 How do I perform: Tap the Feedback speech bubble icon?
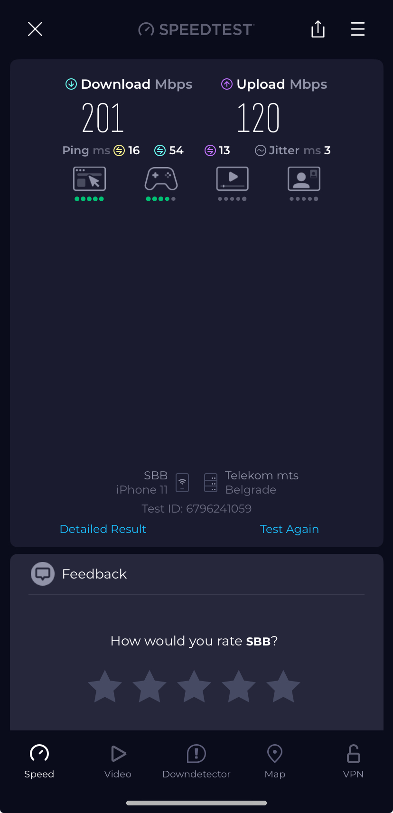pos(43,574)
